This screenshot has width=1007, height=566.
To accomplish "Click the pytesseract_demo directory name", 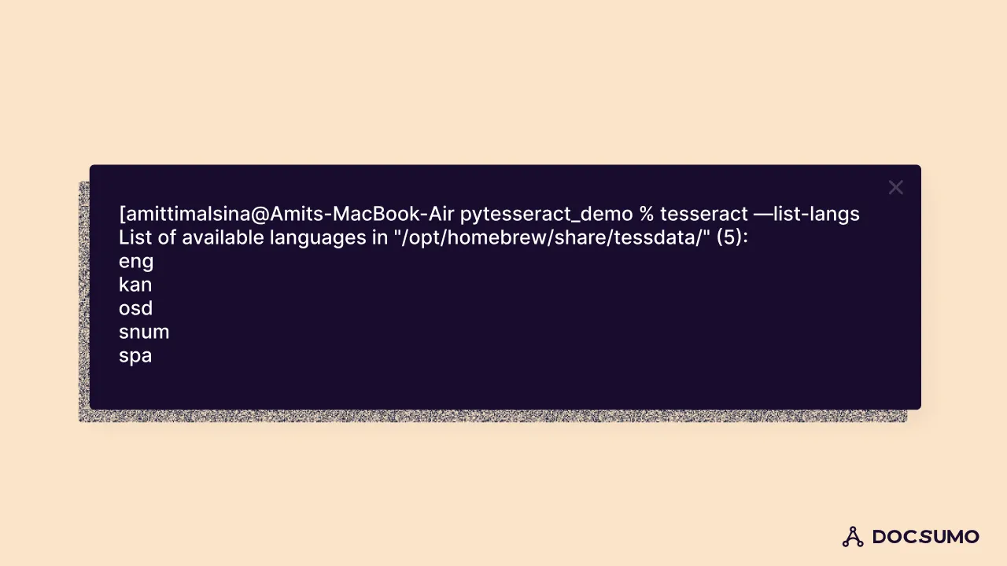I will coord(546,215).
